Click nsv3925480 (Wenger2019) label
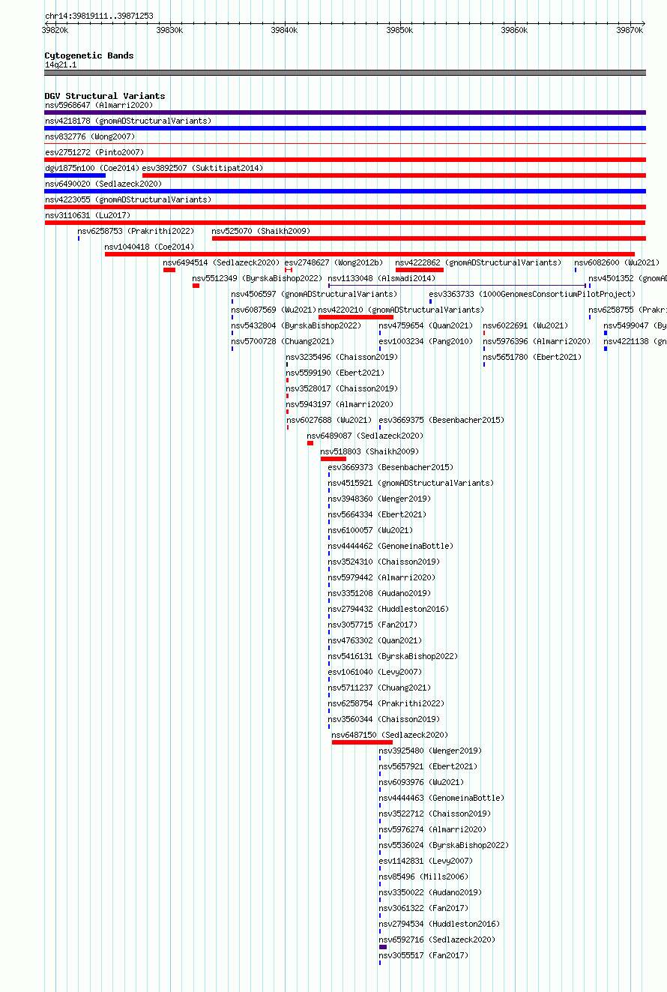Screen dimensions: 667x992 click(430, 751)
